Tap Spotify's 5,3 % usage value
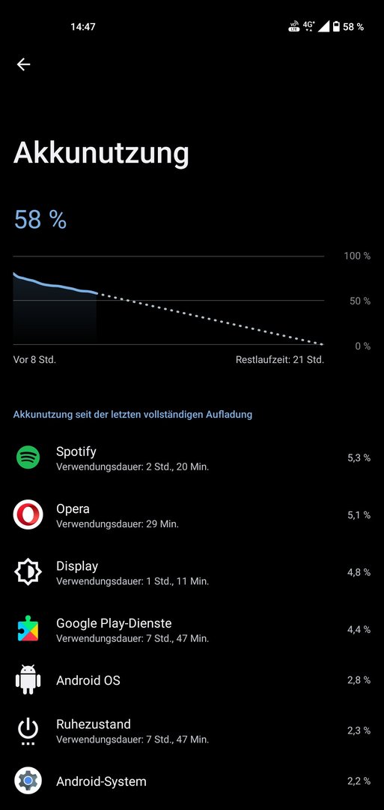384x810 pixels. pos(359,457)
